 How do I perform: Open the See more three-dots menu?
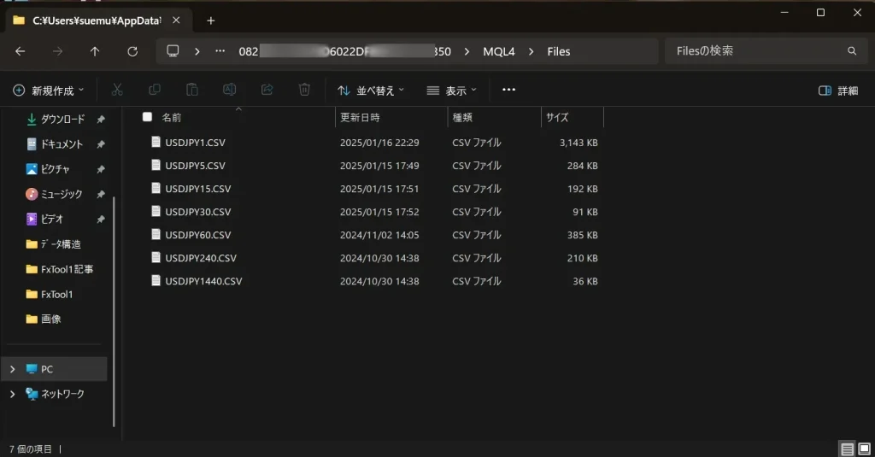coord(509,90)
